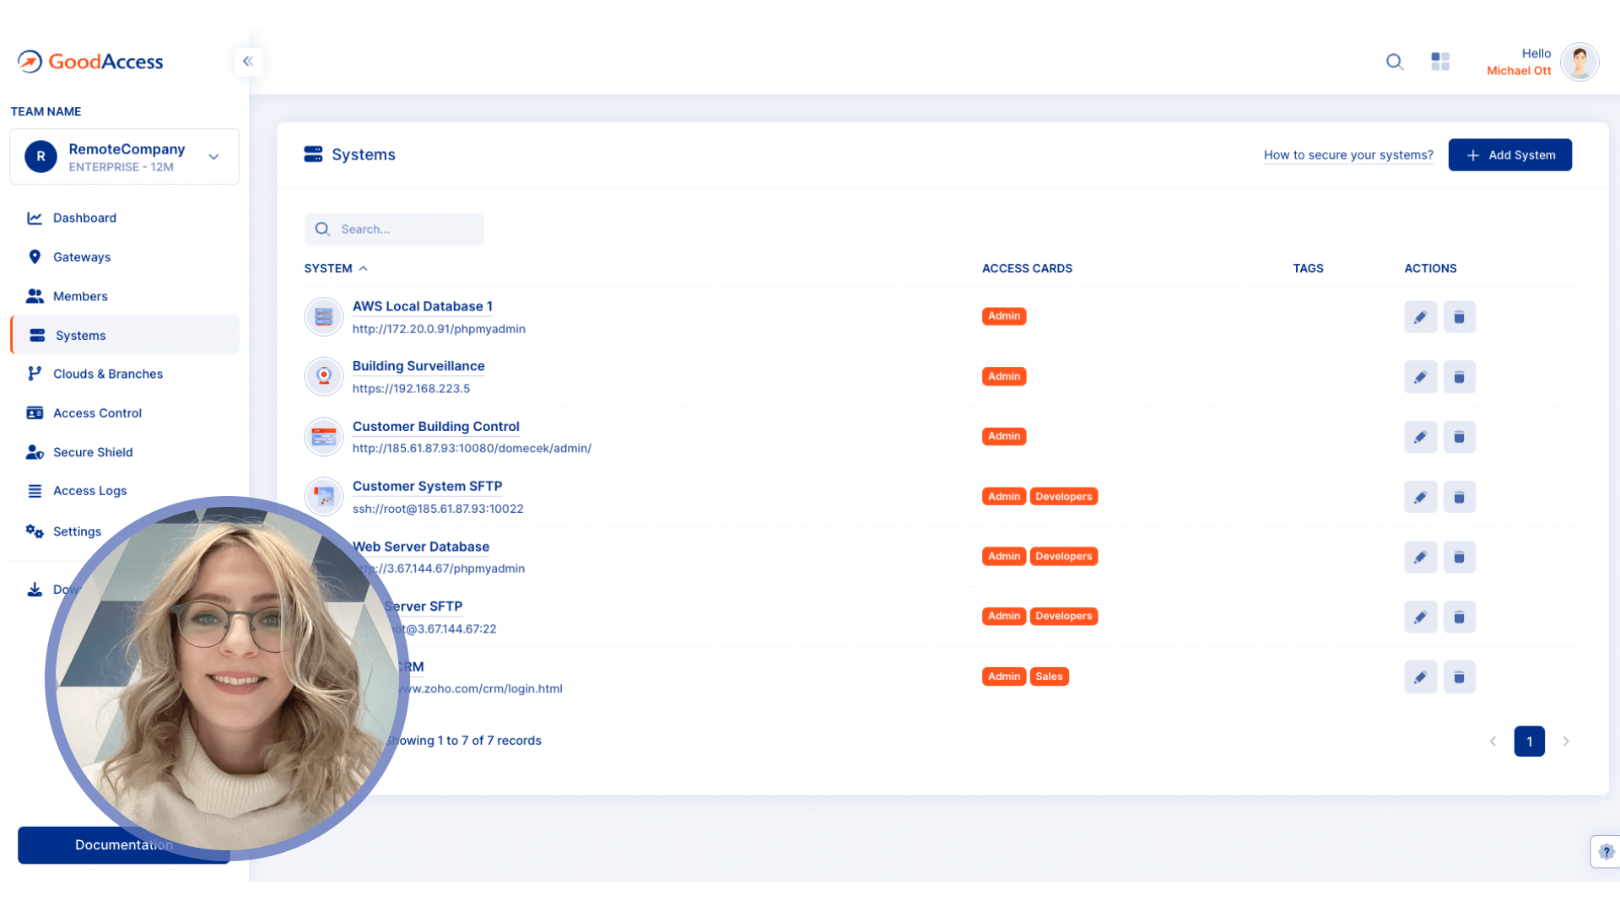Image resolution: width=1620 pixels, height=911 pixels.
Task: Go to the Members page
Action: 80,296
